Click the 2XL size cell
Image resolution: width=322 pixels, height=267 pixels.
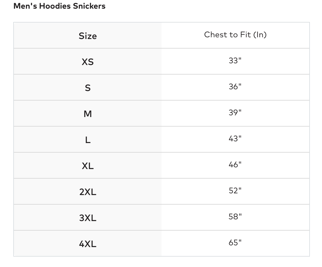tap(88, 192)
